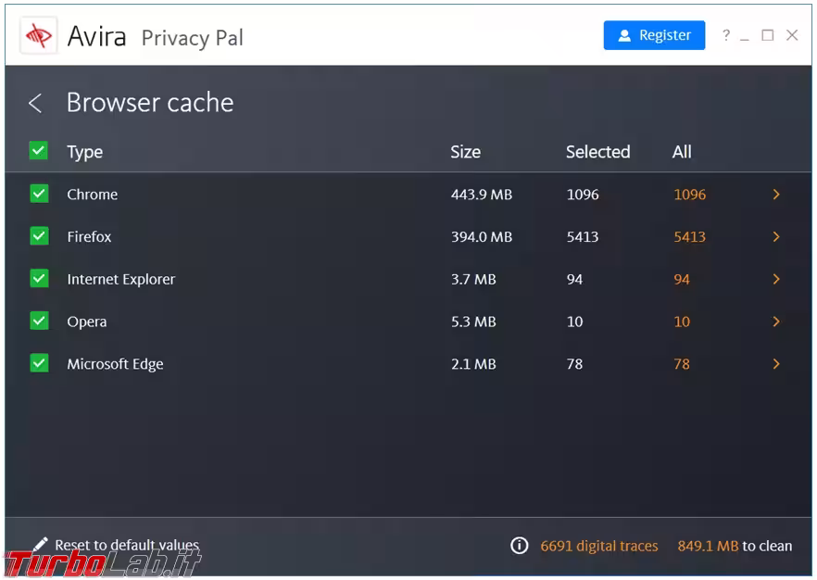Expand the Opera row chevron
The height and width of the screenshot is (580, 817).
tap(776, 322)
